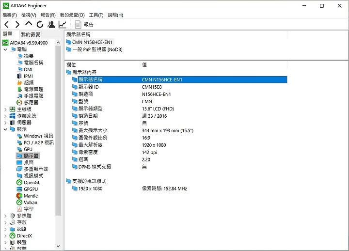Expand the 存放 tree node
The width and height of the screenshot is (349, 251).
pyautogui.click(x=5, y=222)
